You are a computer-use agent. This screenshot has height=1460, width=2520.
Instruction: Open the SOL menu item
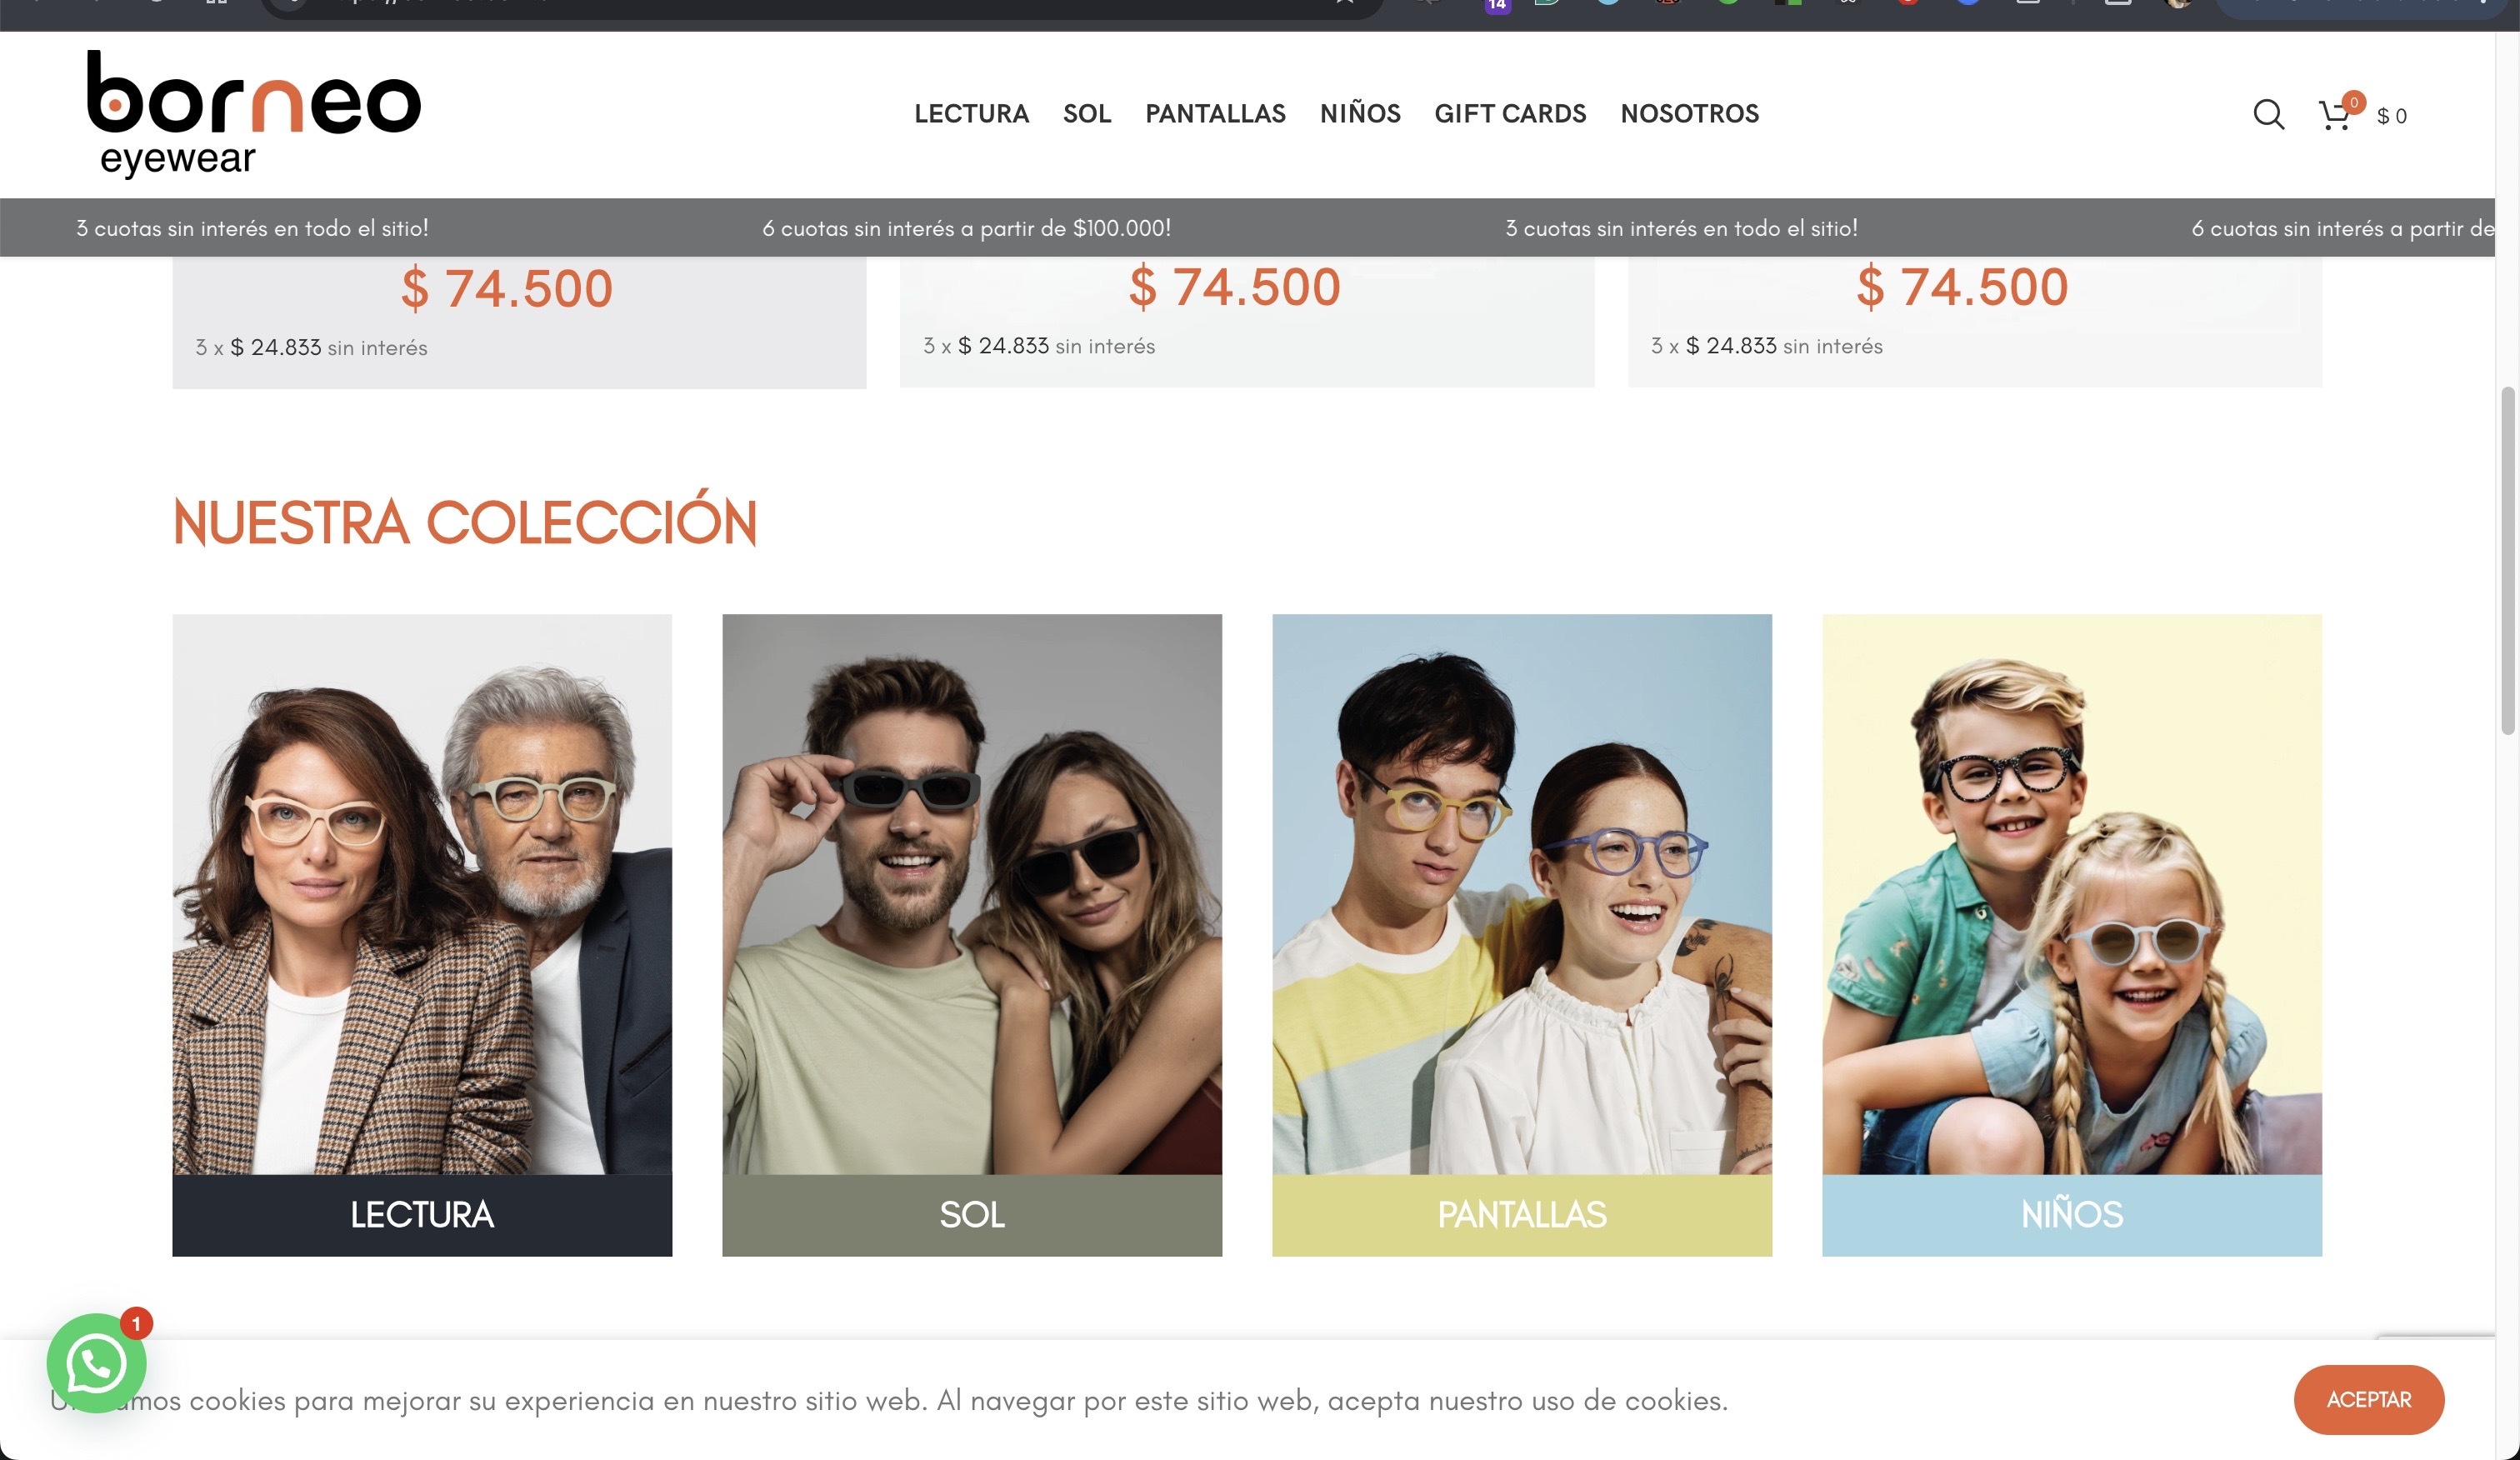(x=1087, y=114)
